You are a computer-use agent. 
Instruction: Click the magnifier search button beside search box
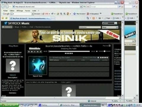tap(120, 7)
